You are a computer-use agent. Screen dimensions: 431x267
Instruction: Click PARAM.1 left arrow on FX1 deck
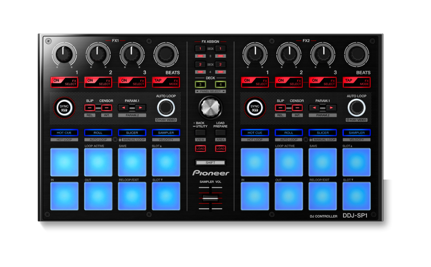click(x=124, y=108)
